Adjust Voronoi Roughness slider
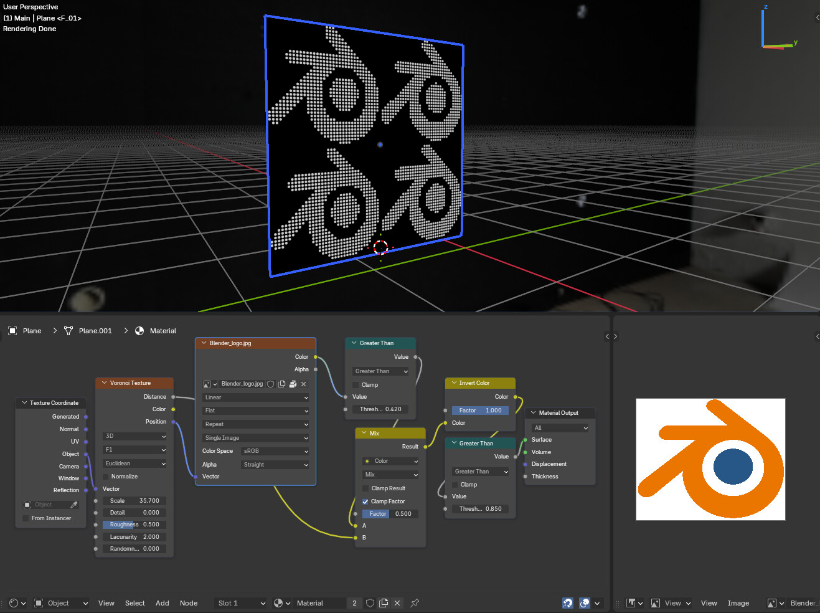 [134, 525]
